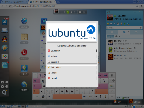144x108 pixels.
Task: Expand the QQ contacts tab dropdown arrow
Action: (x=128, y=32)
